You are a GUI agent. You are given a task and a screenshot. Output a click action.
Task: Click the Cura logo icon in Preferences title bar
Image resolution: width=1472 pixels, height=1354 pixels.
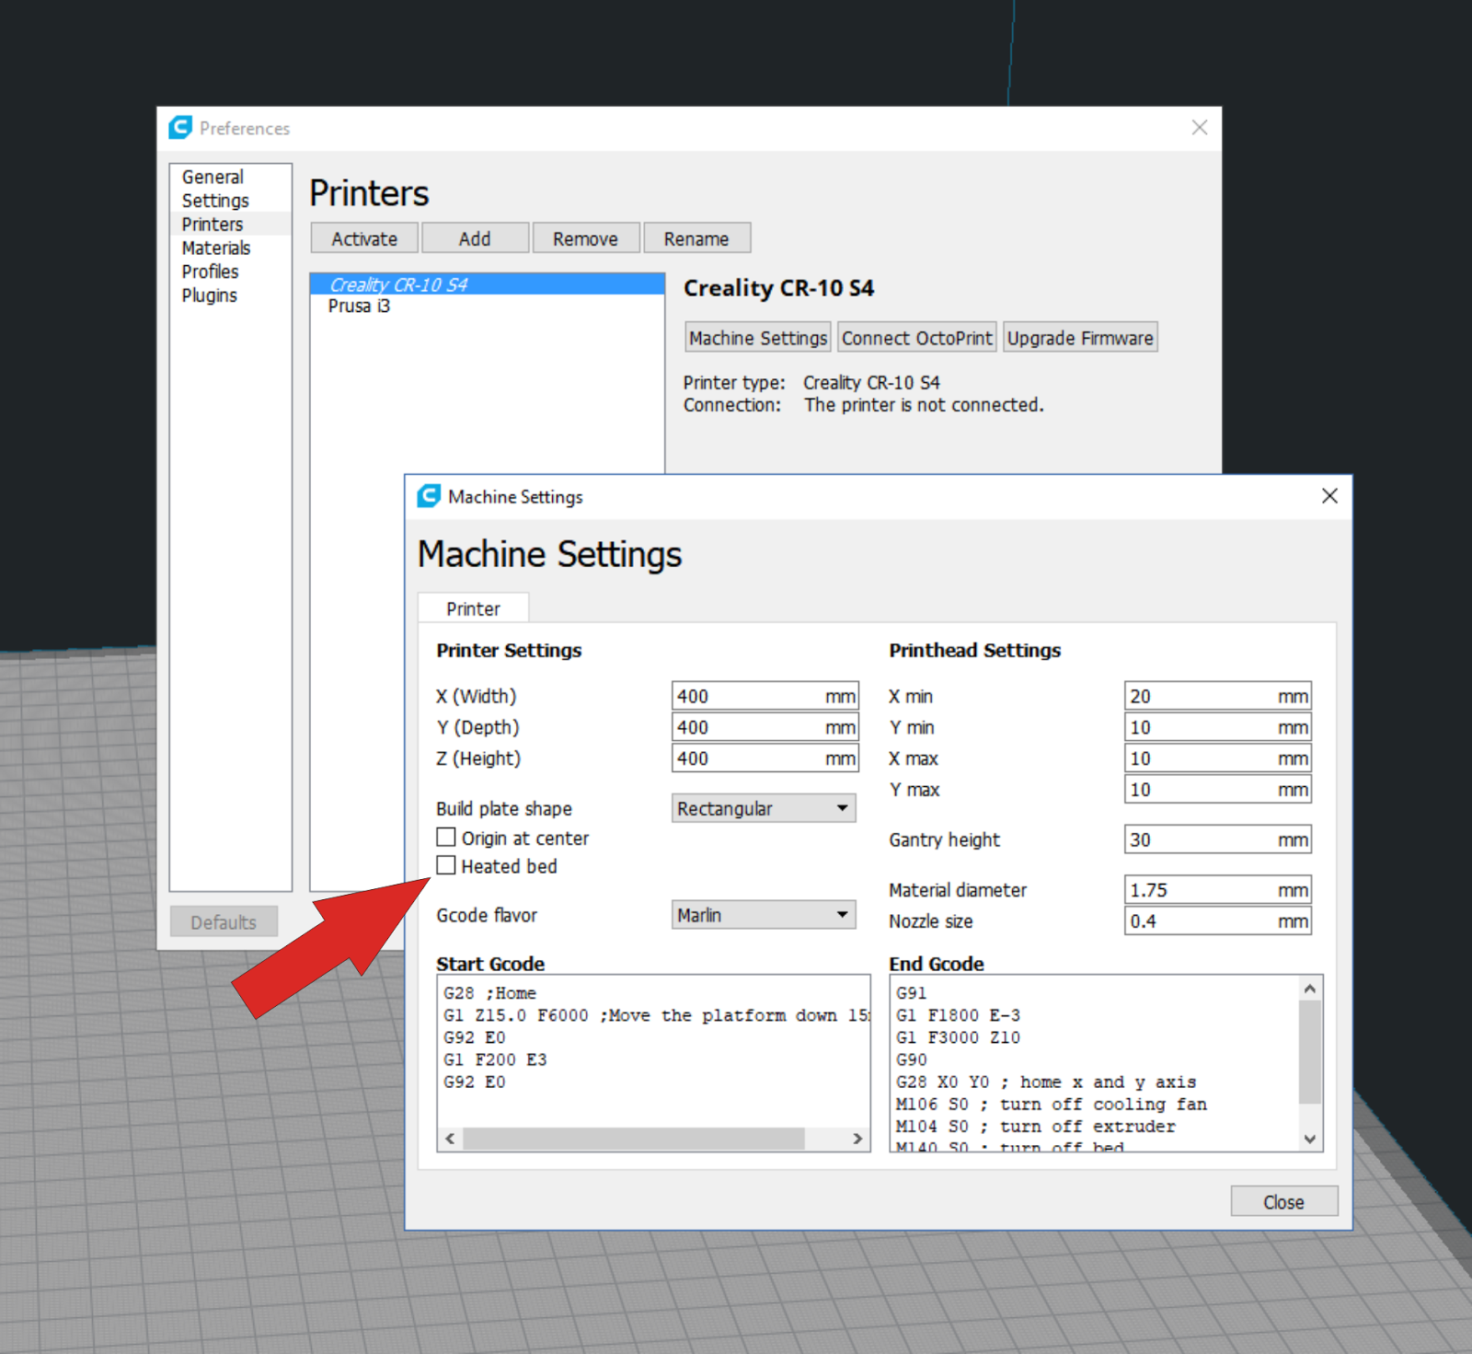click(x=180, y=127)
